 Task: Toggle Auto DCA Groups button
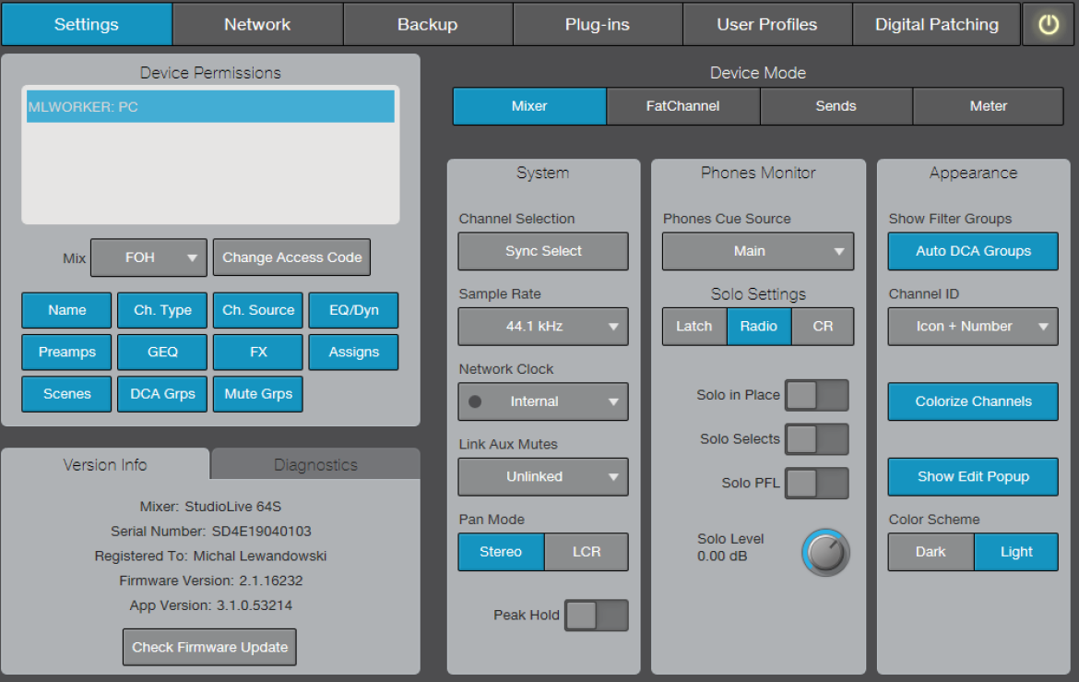tap(973, 251)
